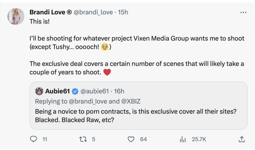
Task: Click the Auburn logo avatar of Aubie61
Action: click(39, 91)
